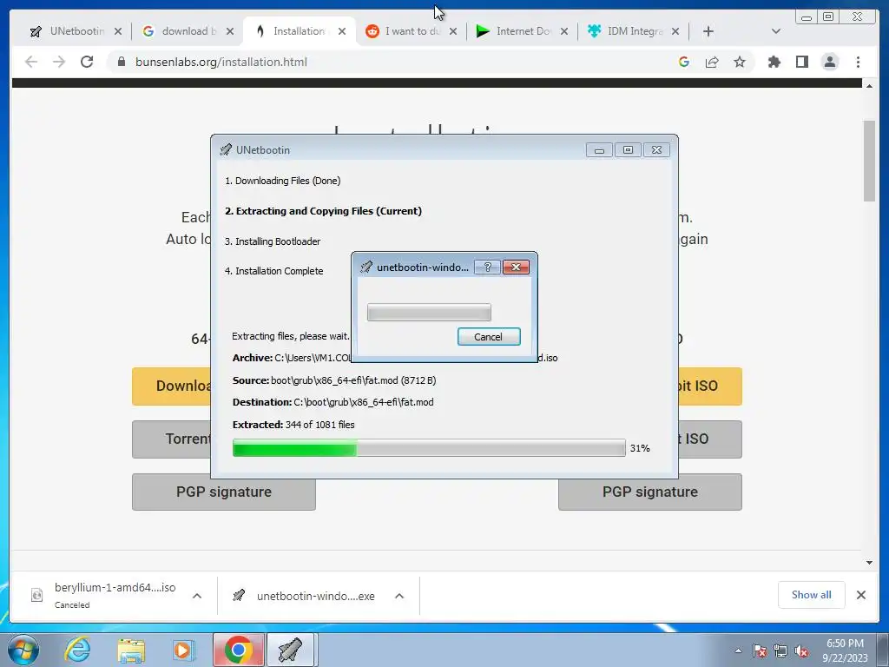Open the Chrome profile icon
889x667 pixels.
[x=829, y=62]
